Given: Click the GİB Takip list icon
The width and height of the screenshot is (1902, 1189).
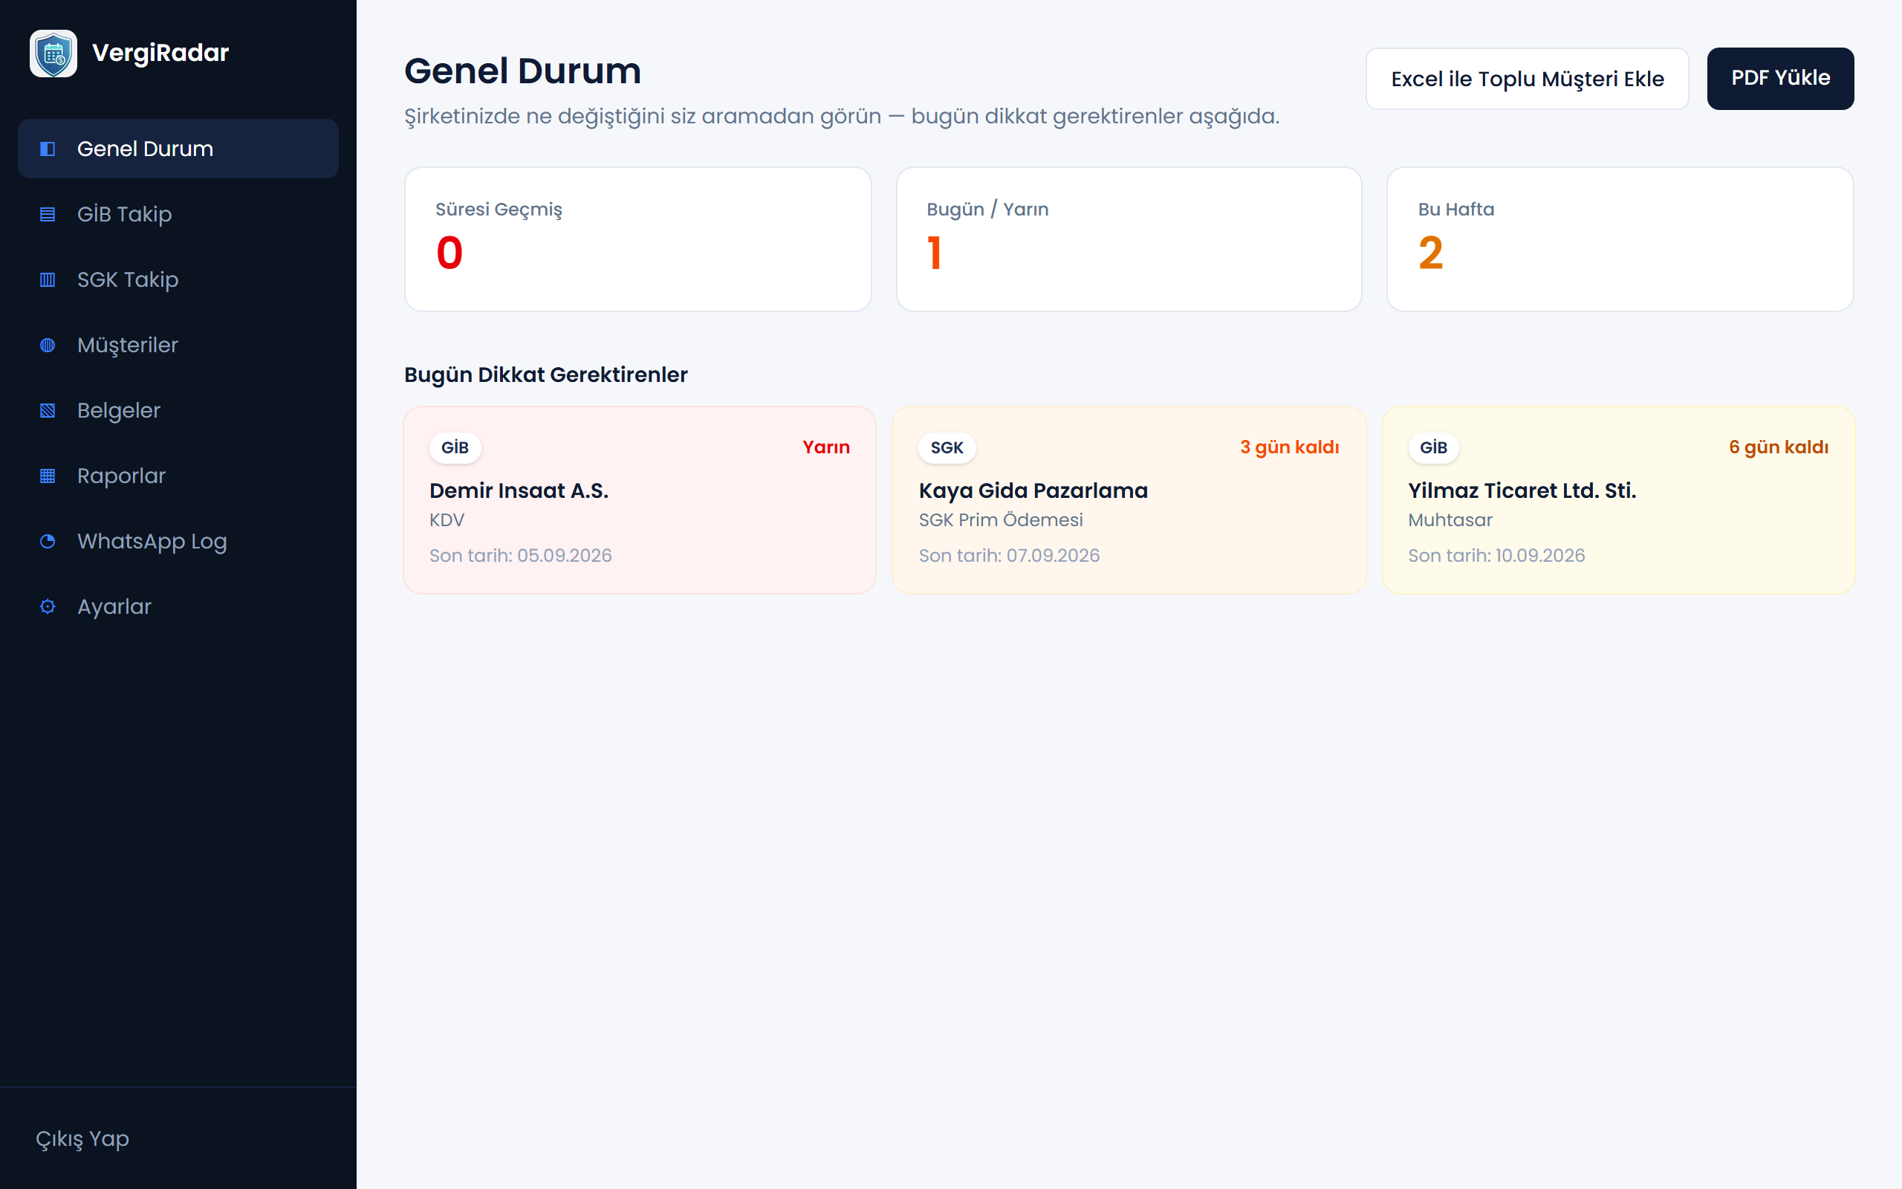Looking at the screenshot, I should (47, 214).
